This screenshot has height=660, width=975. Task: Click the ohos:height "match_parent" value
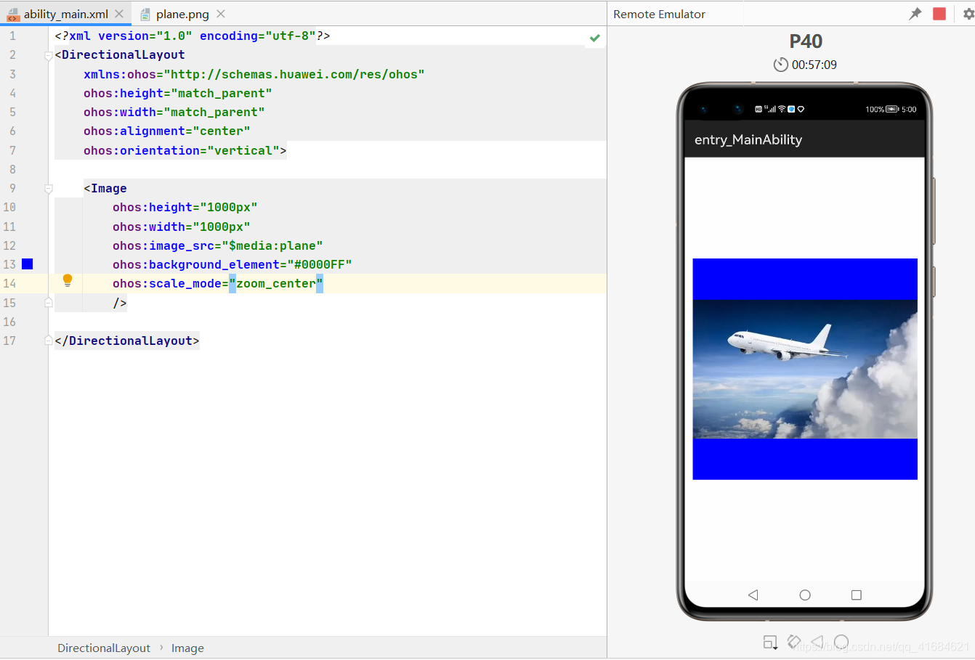click(x=222, y=94)
